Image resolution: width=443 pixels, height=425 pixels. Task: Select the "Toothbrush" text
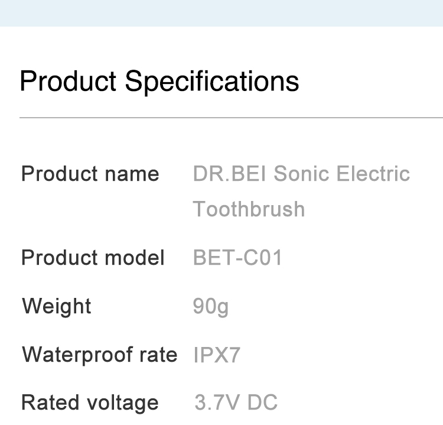[x=249, y=209]
